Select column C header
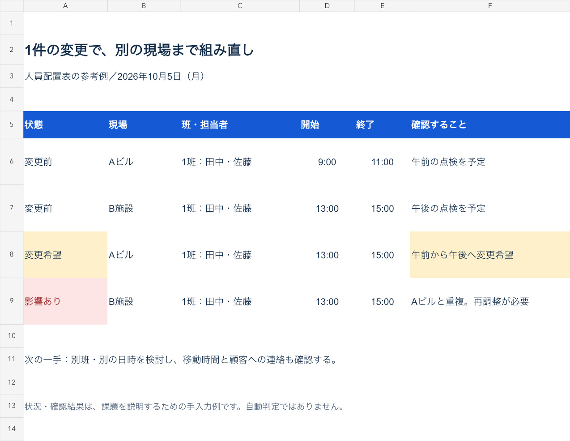570x441 pixels. coord(240,6)
